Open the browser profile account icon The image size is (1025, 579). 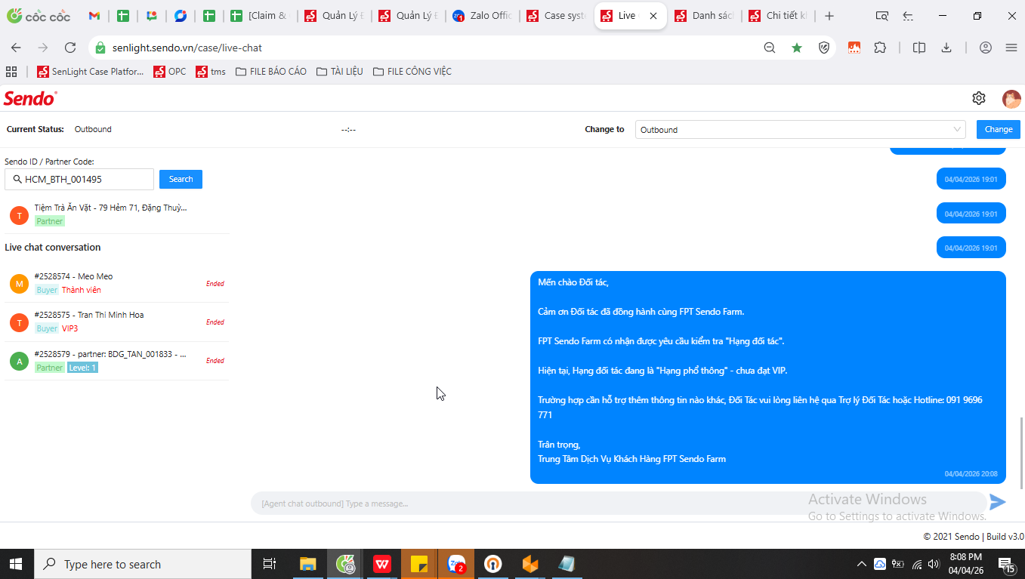985,48
